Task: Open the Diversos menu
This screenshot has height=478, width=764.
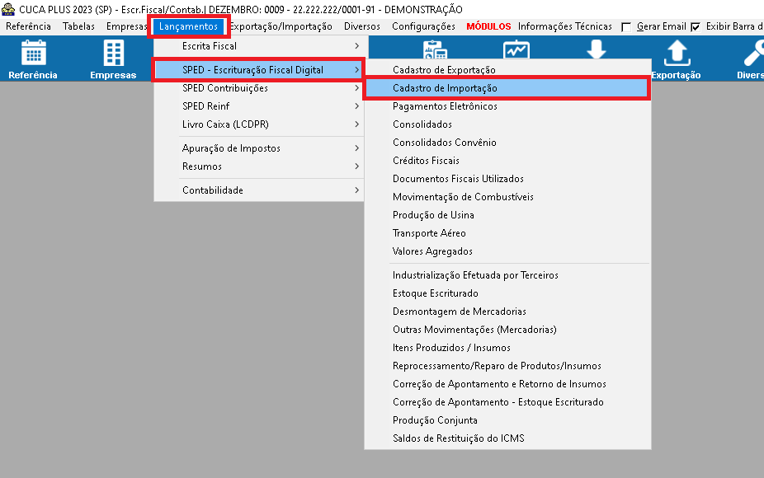Action: point(362,26)
